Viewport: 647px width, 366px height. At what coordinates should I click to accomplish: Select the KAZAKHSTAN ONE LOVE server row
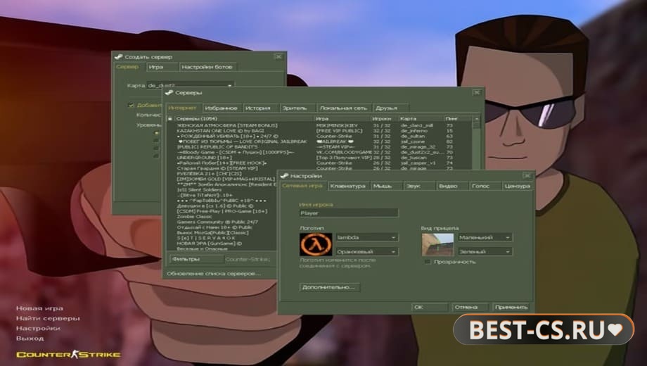[x=319, y=131]
